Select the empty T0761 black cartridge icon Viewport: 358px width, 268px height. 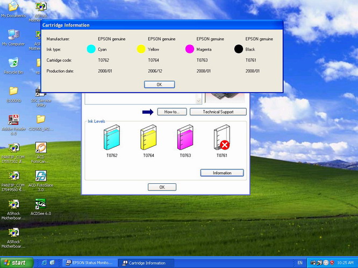pos(222,137)
